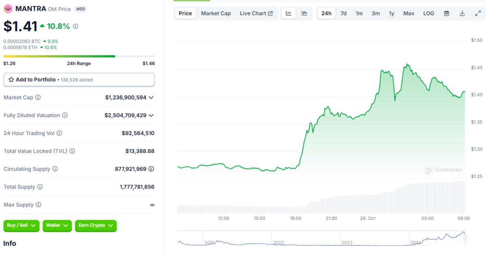Open the Buy / Sell dropdown
The height and width of the screenshot is (253, 486).
tap(21, 225)
